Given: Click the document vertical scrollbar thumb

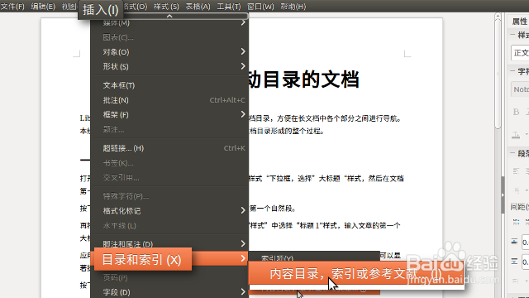Looking at the screenshot, I should point(498,74).
